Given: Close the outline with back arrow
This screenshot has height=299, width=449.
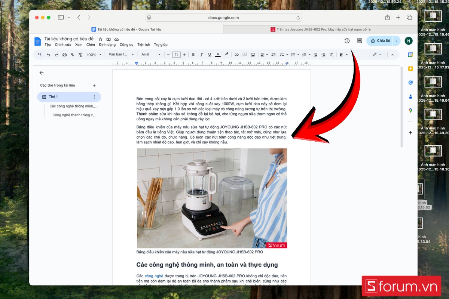Looking at the screenshot, I should 42,73.
